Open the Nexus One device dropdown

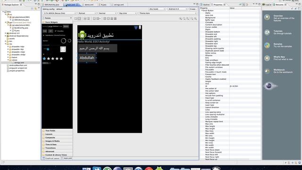point(60,13)
